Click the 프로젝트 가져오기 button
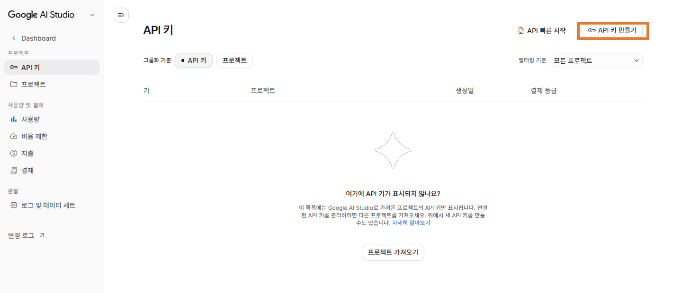The width and height of the screenshot is (682, 293). coord(393,252)
